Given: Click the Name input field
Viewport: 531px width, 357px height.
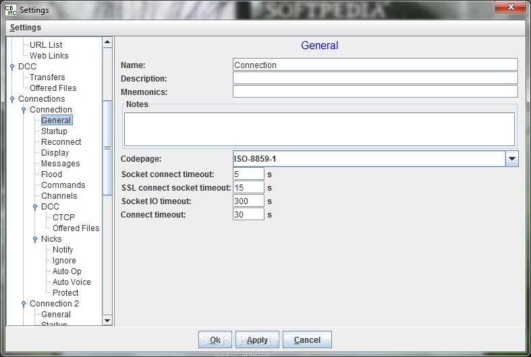Looking at the screenshot, I should 375,65.
